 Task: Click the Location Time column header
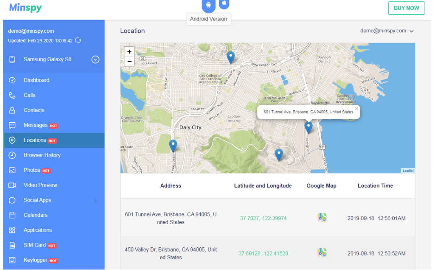pos(375,186)
